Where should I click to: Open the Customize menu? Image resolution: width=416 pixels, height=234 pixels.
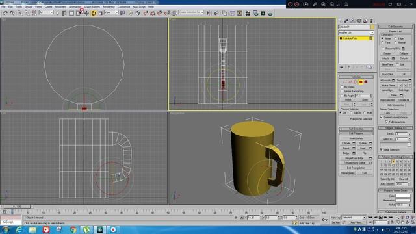click(123, 7)
